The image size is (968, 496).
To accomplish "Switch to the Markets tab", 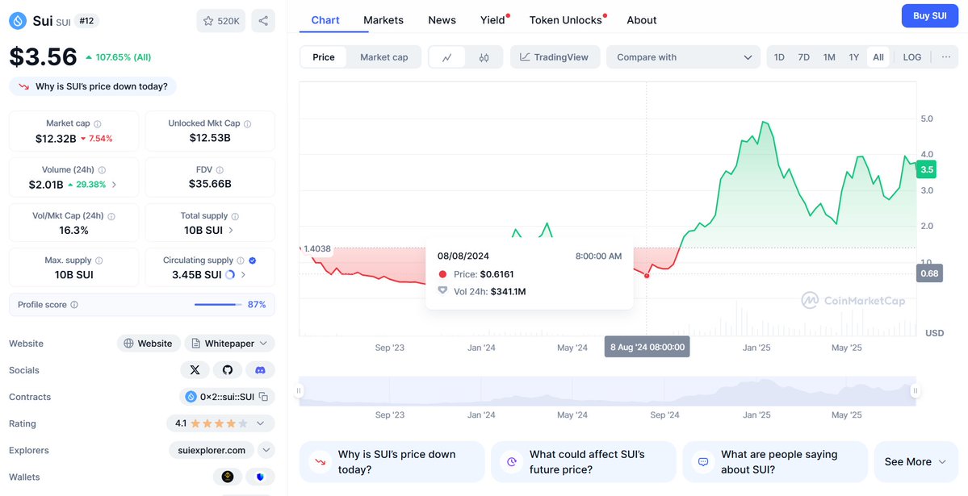I will [383, 20].
